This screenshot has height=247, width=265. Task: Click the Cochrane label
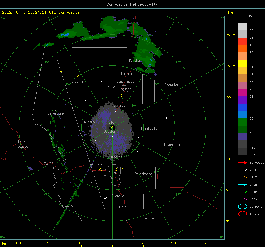(x=96, y=164)
